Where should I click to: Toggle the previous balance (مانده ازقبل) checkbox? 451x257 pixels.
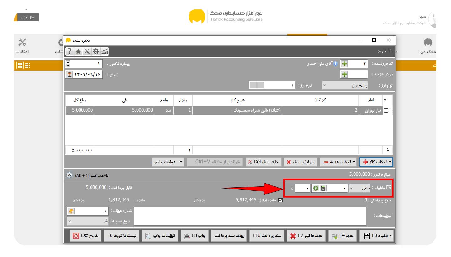[280, 200]
